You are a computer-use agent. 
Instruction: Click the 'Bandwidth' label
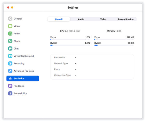pyautogui.click(x=59, y=57)
